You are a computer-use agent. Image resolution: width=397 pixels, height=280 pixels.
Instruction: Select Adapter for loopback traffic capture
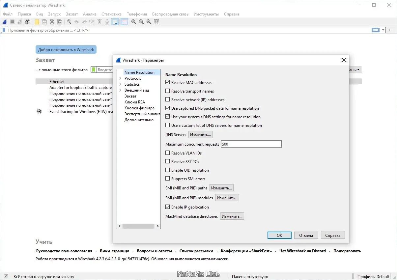tap(80, 88)
